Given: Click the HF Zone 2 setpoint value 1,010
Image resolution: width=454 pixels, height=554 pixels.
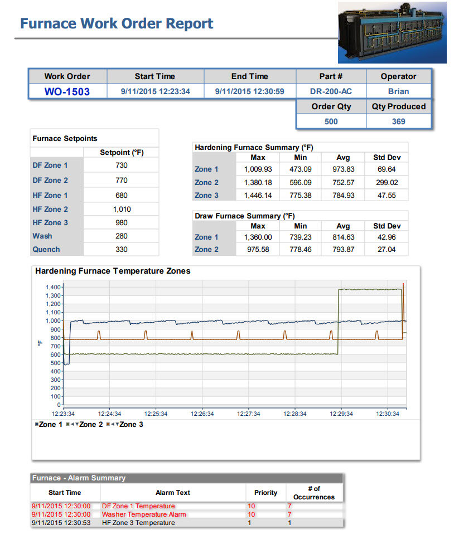Looking at the screenshot, I should pos(122,209).
